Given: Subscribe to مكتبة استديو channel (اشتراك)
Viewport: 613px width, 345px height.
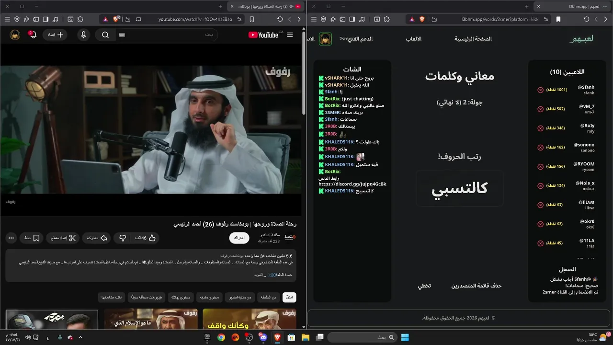Looking at the screenshot, I should pyautogui.click(x=239, y=238).
